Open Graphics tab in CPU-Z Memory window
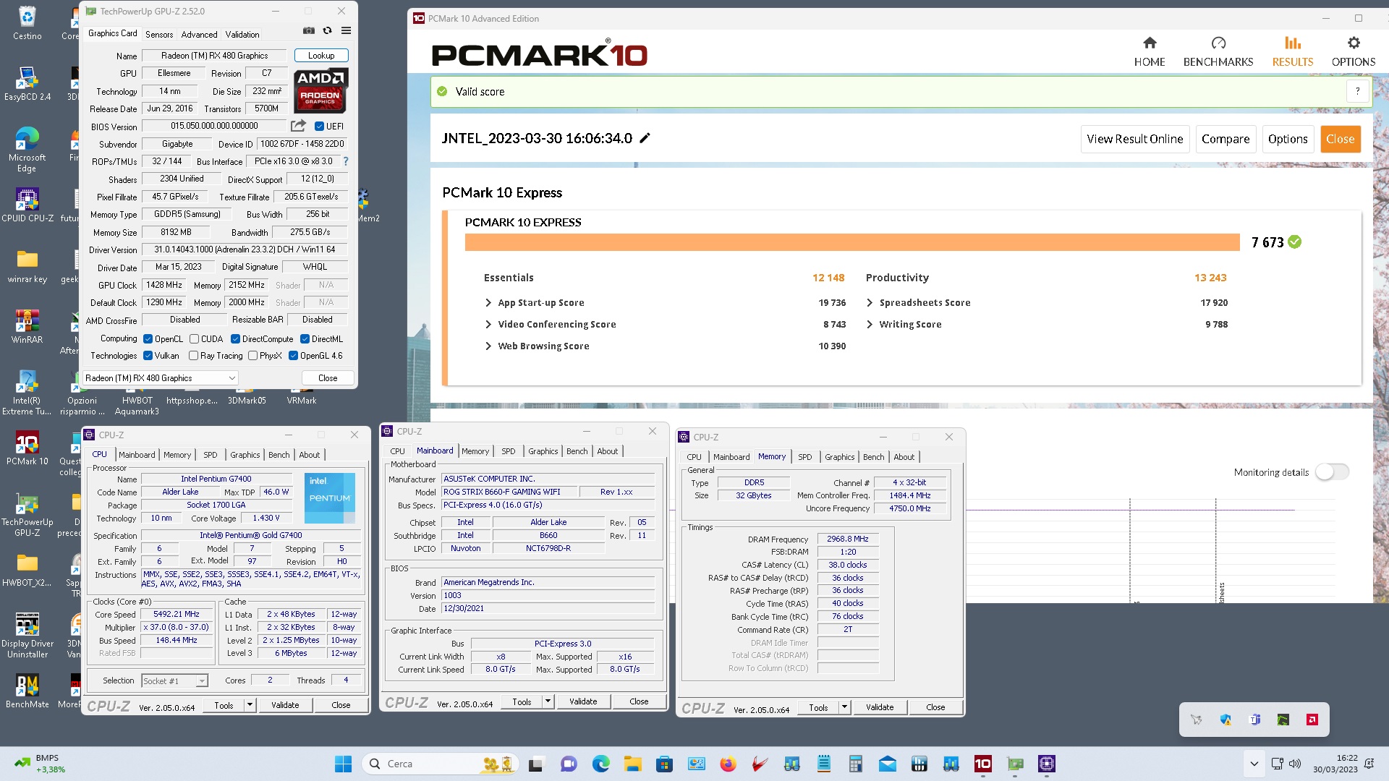Screen dimensions: 1389x781 point(839,457)
